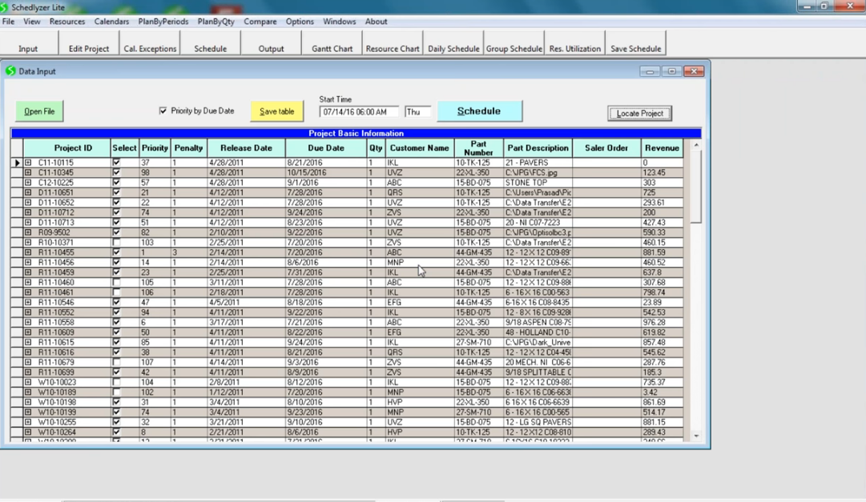Click the Start Time date field
The width and height of the screenshot is (866, 502).
358,112
